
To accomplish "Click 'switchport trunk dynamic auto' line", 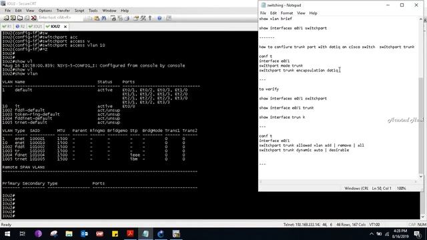I will (x=304, y=150).
